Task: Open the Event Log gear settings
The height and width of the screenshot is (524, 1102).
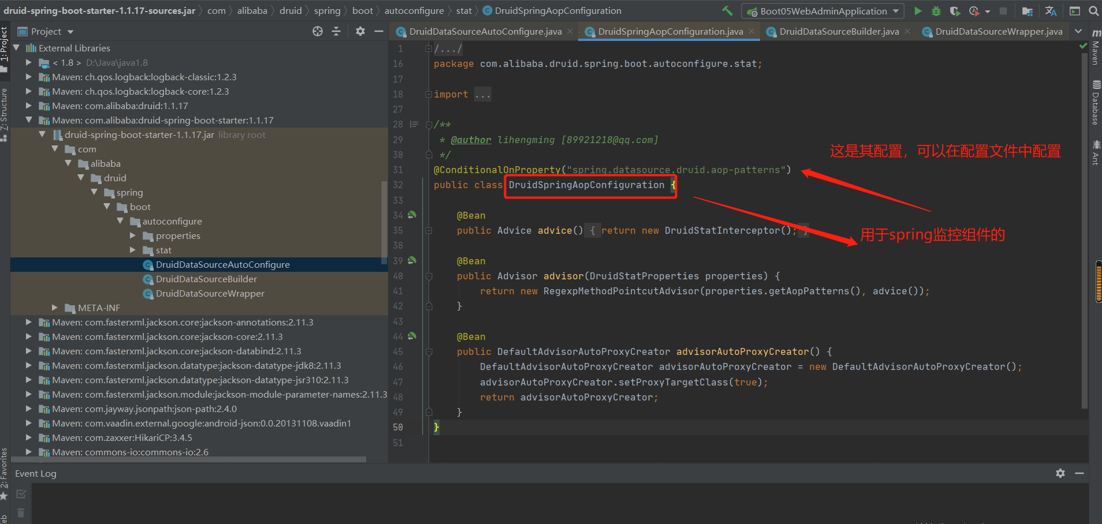Action: [x=1060, y=473]
